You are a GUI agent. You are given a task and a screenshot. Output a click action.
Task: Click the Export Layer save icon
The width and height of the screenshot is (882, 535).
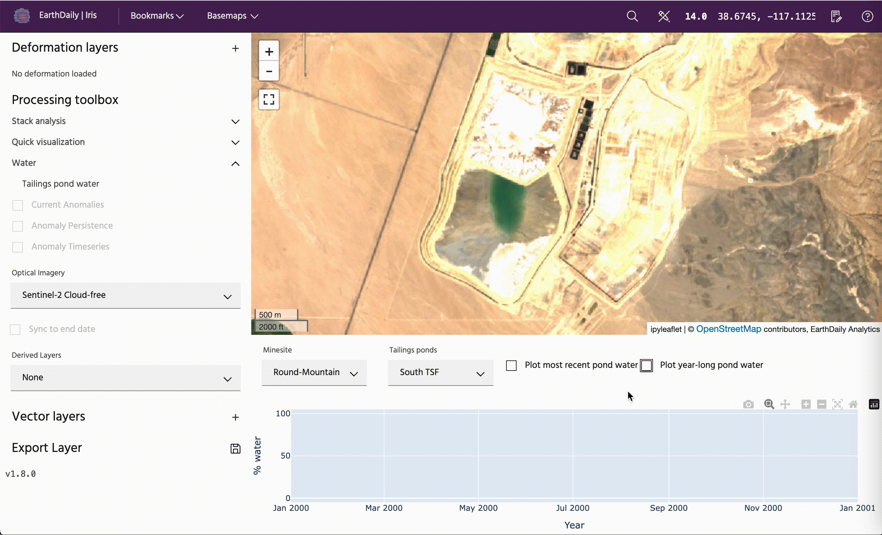(x=235, y=448)
